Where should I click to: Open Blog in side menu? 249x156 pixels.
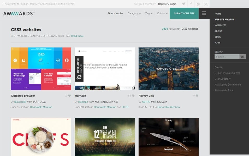[218, 37]
